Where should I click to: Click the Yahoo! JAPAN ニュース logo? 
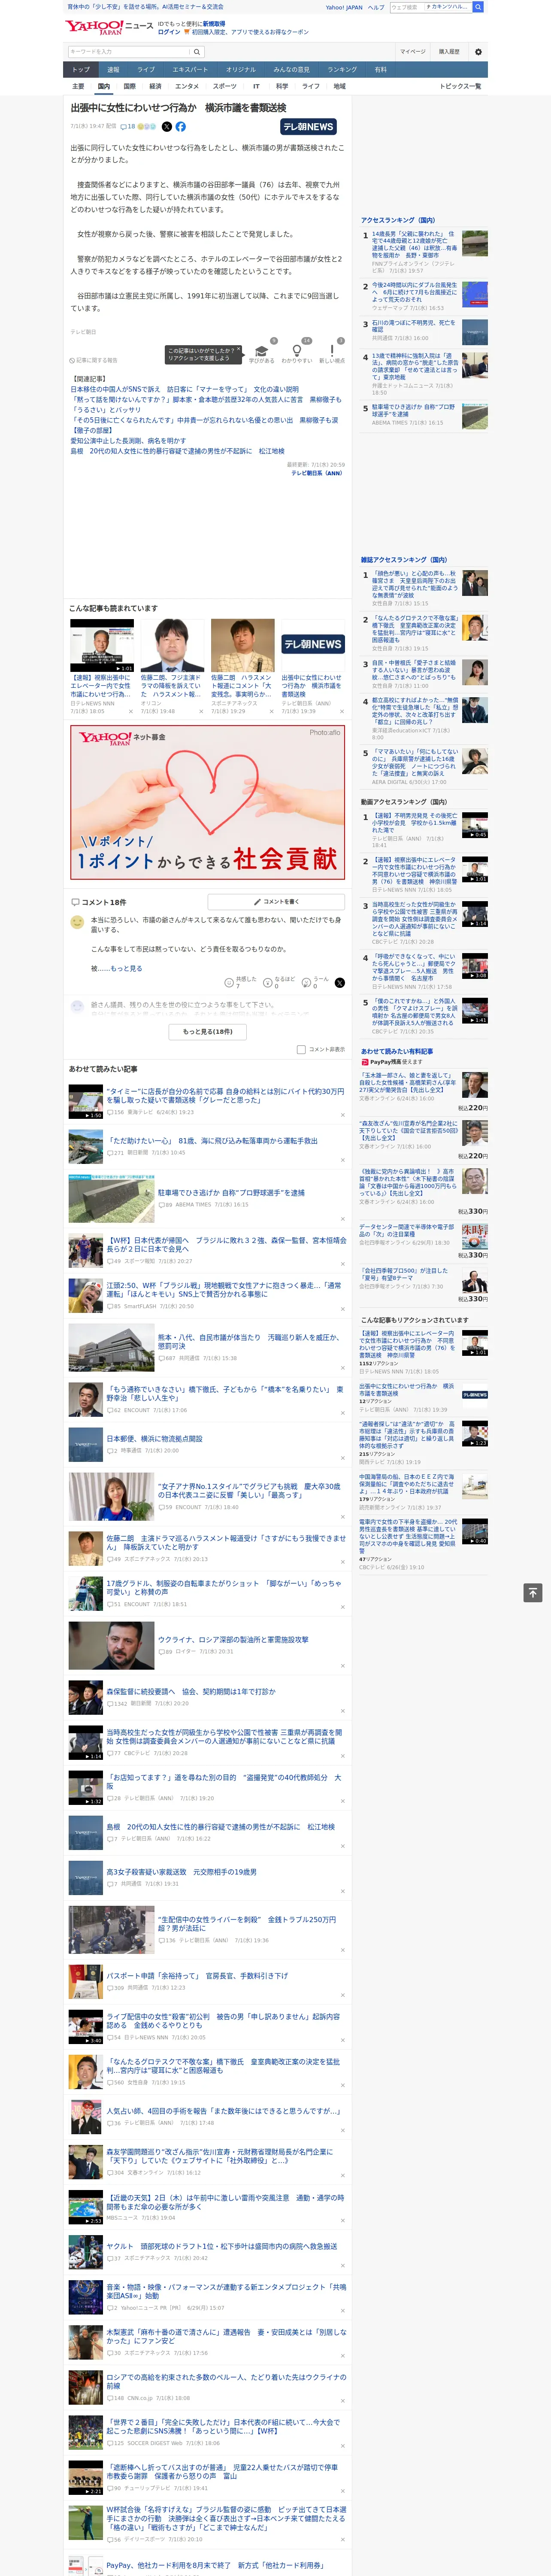click(109, 27)
